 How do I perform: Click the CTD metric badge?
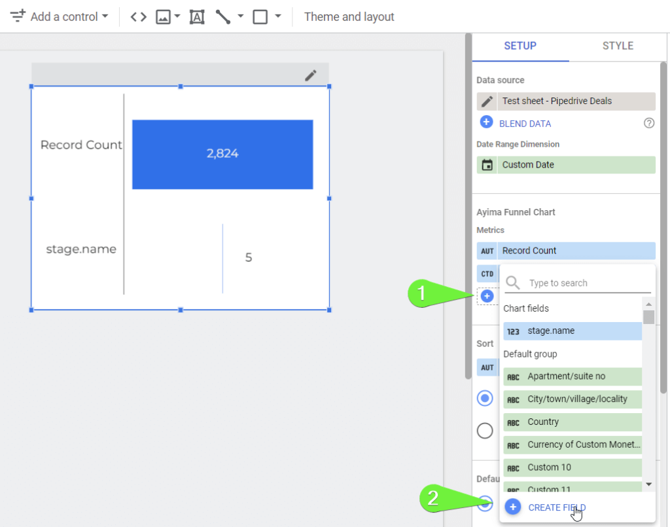487,274
